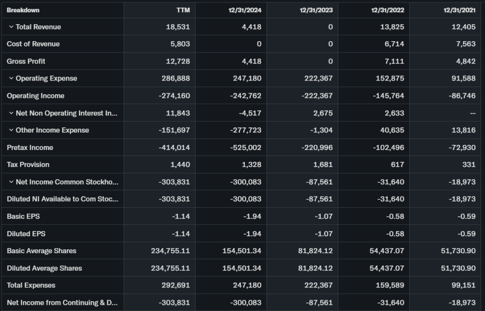Expand the Operating Expense row chevron
Viewport: 485px width, 311px height.
coord(11,79)
